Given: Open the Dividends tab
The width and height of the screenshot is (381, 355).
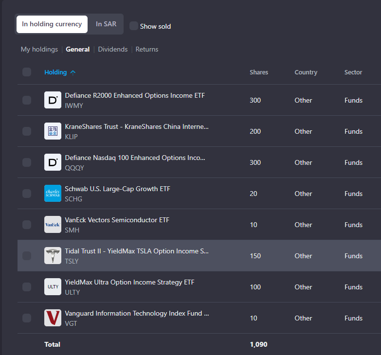Looking at the screenshot, I should [113, 49].
